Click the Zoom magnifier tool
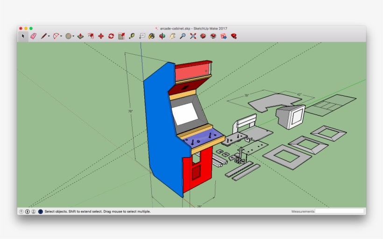This screenshot has height=239, width=383. 183,36
